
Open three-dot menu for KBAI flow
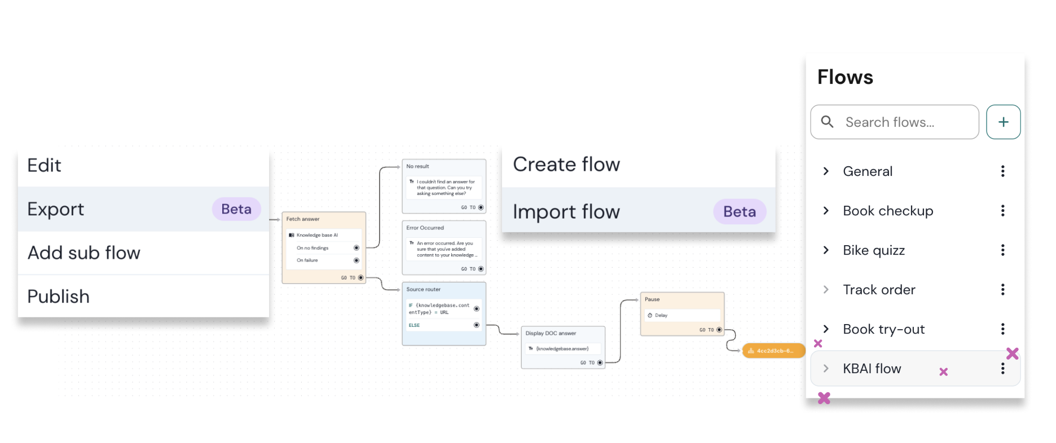click(x=1002, y=369)
